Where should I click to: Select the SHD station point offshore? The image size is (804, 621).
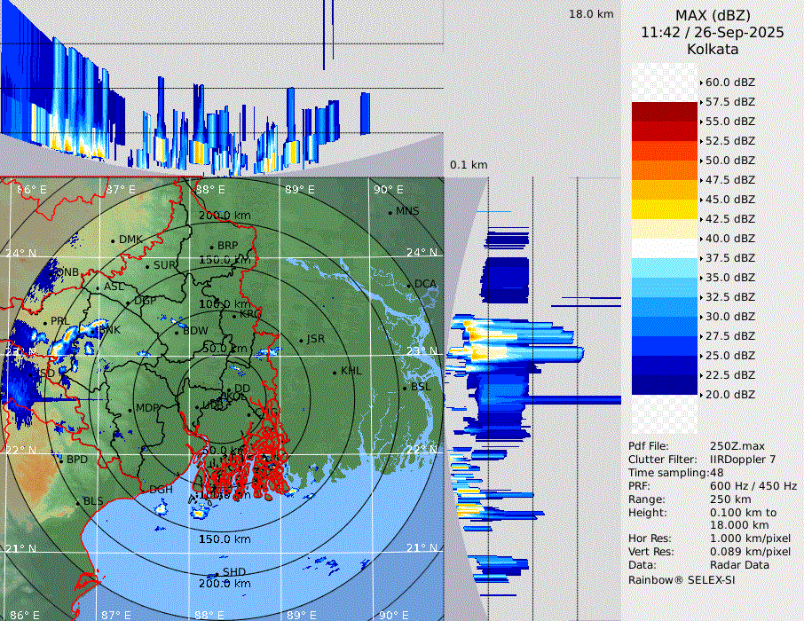point(217,573)
